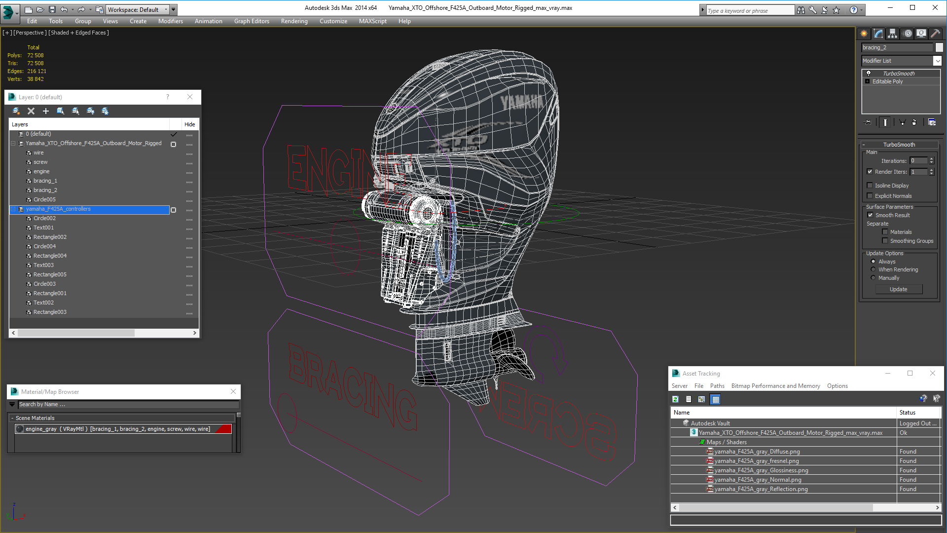
Task: Enable Explicit Normals checkbox
Action: (870, 196)
